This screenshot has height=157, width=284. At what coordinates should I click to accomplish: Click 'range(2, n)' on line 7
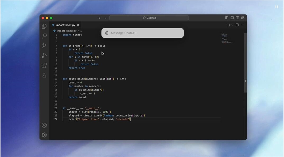click(90, 57)
